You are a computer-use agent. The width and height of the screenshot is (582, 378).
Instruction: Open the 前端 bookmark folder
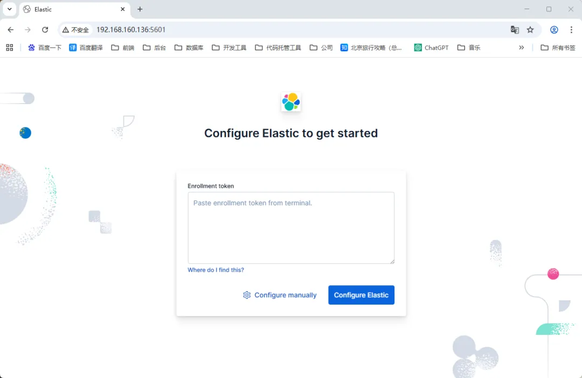[123, 47]
